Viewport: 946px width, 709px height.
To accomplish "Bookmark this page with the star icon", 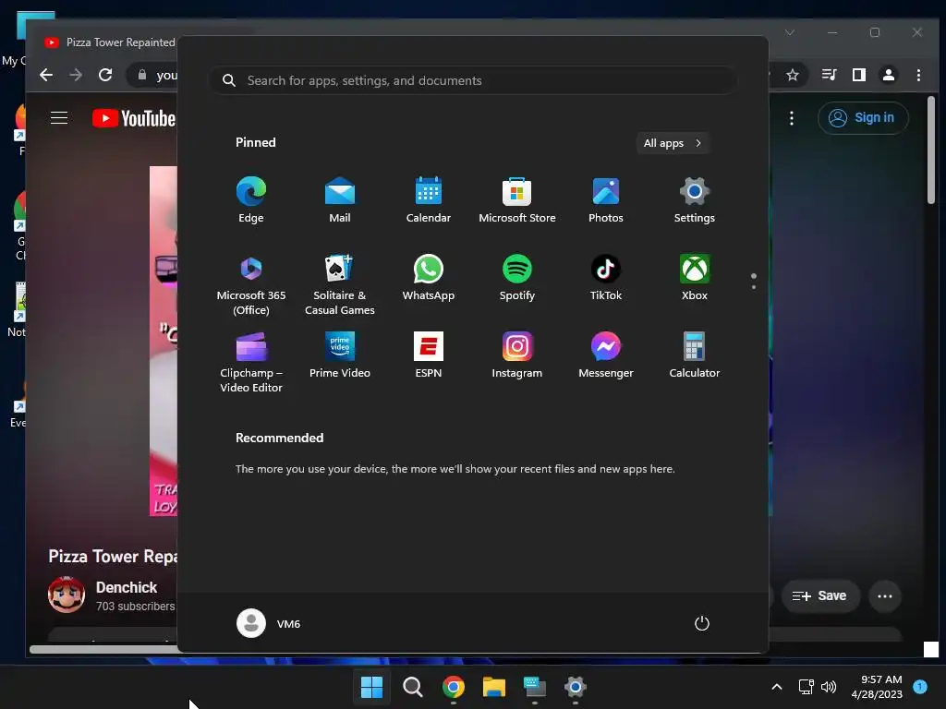I will point(792,75).
